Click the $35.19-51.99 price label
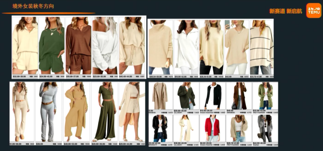The height and width of the screenshot is (151, 323). 206,77
